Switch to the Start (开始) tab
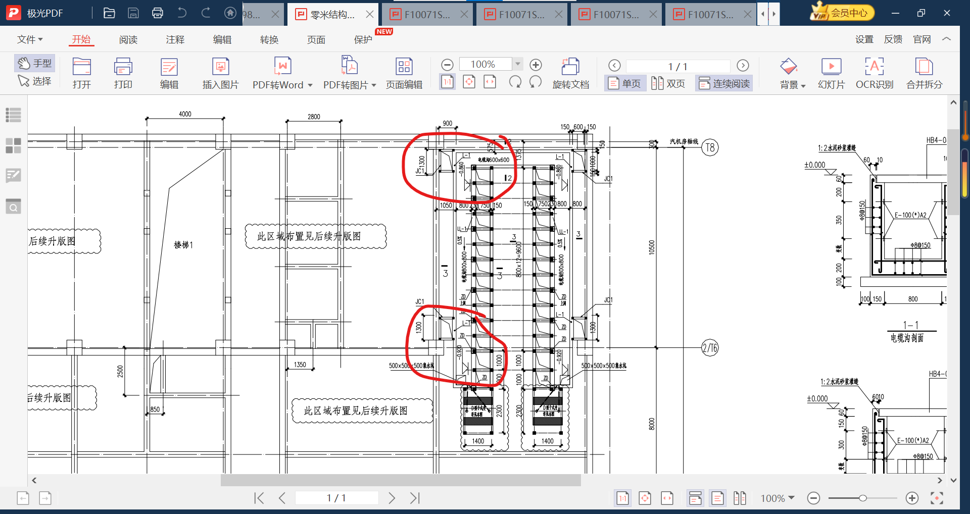 click(81, 39)
